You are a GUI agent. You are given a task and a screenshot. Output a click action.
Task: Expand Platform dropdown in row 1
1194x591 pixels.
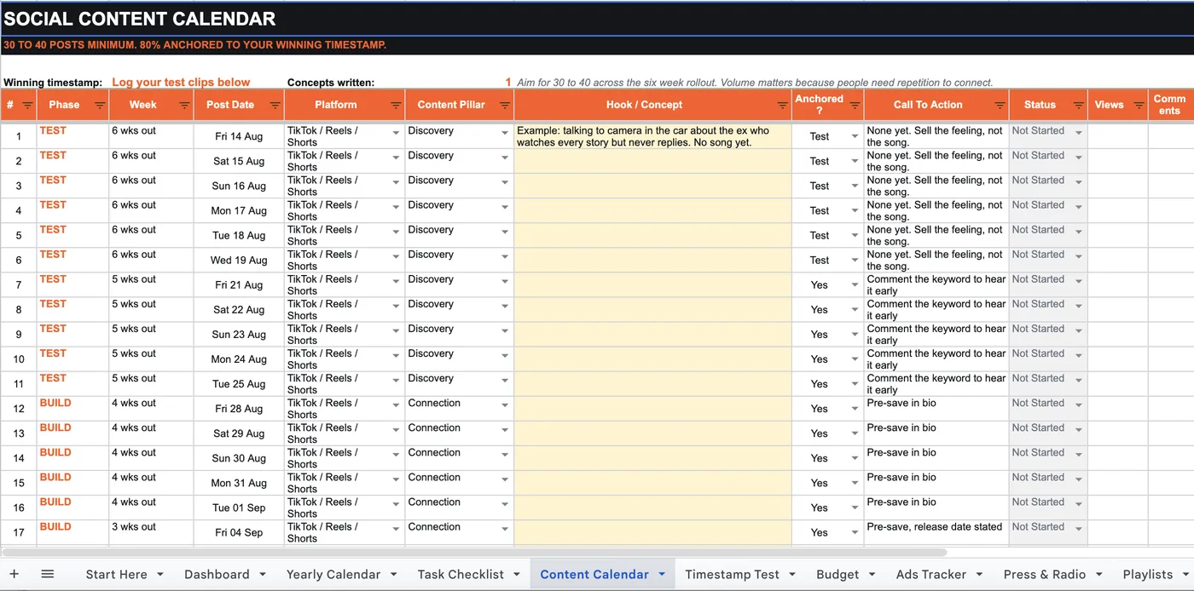396,134
